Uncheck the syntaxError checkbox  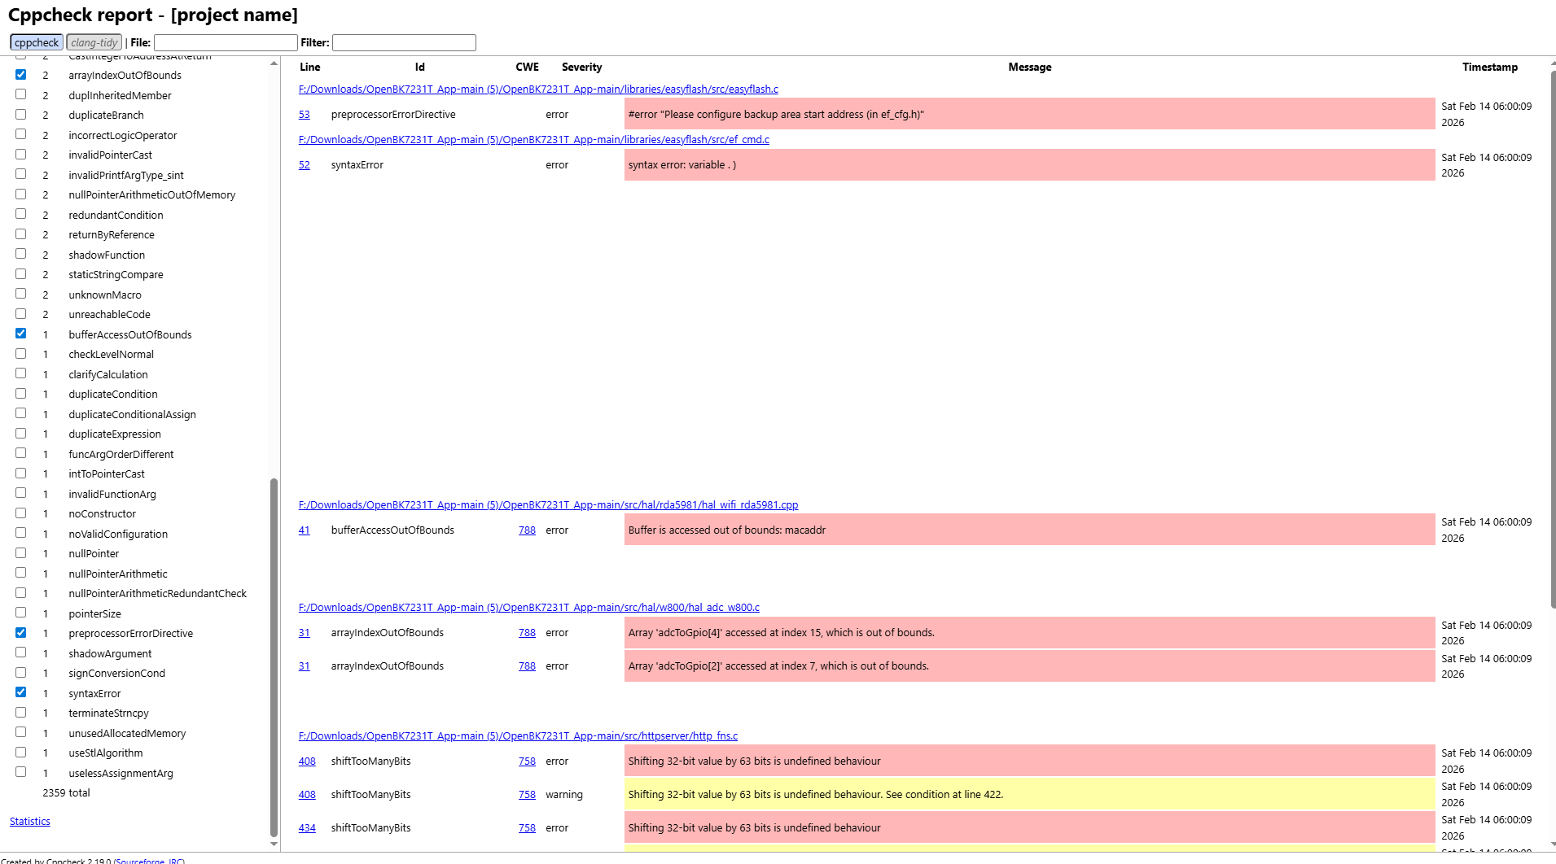21,692
